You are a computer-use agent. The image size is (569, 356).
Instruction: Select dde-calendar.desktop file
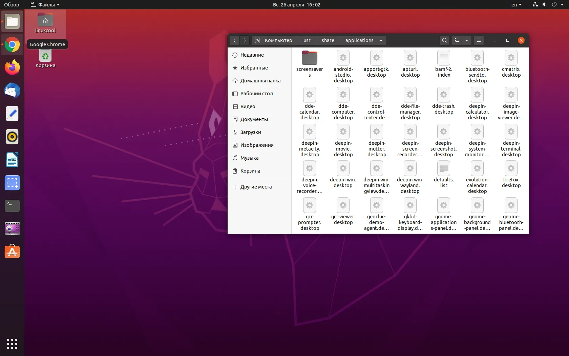point(310,103)
